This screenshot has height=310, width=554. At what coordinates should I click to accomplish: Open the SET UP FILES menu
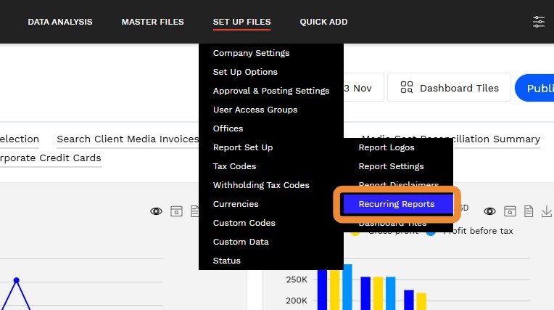(x=241, y=22)
